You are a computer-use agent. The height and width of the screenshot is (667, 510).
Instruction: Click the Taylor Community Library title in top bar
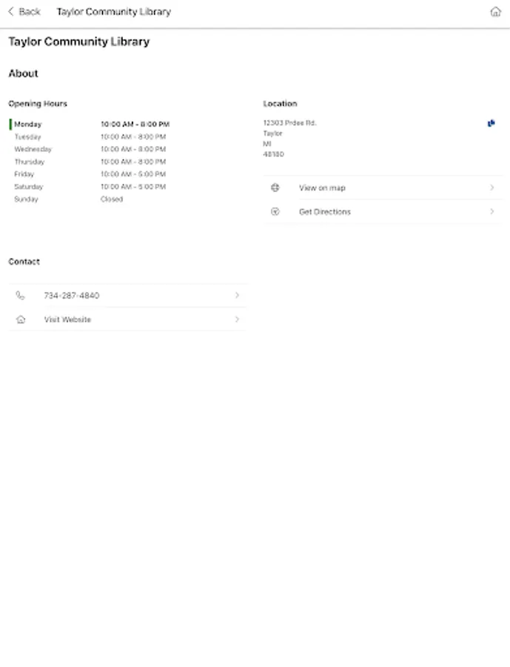point(114,12)
